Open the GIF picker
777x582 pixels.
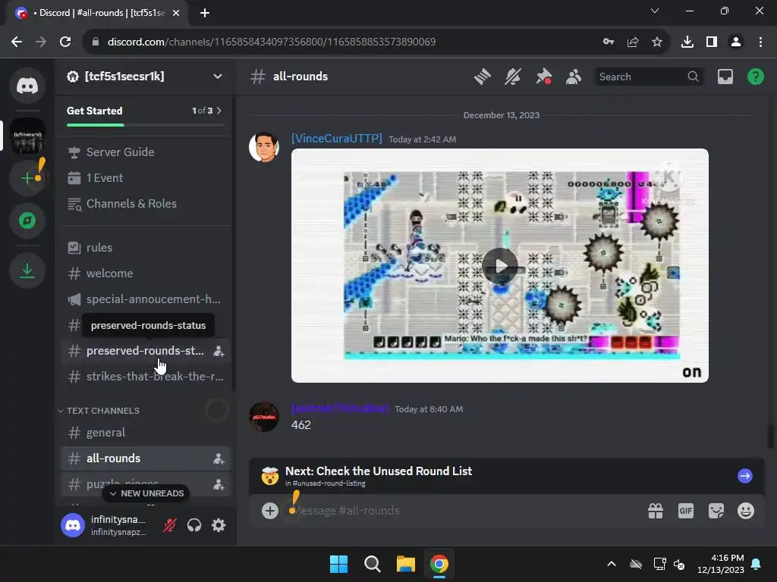pos(686,511)
